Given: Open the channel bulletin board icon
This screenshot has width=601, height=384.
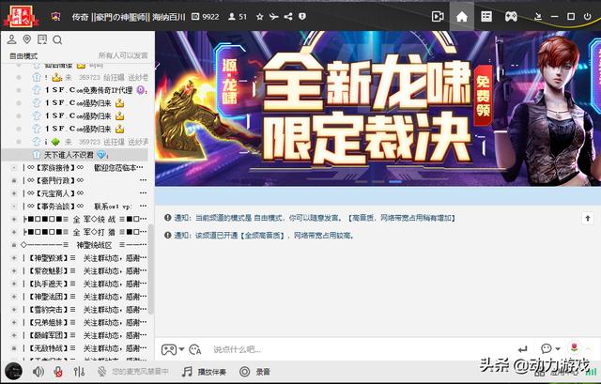Looking at the screenshot, I should click(x=42, y=39).
